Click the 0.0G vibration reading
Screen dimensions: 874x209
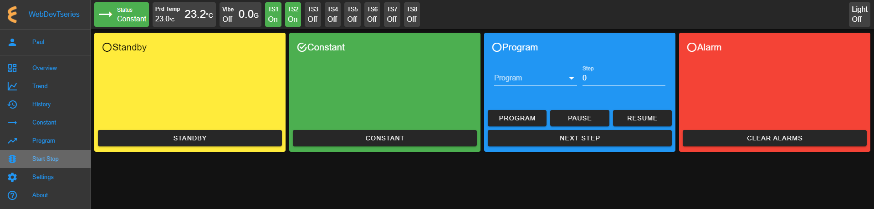click(x=249, y=14)
